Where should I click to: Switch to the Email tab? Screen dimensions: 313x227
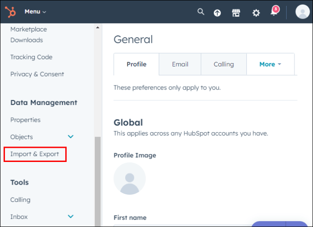[180, 64]
